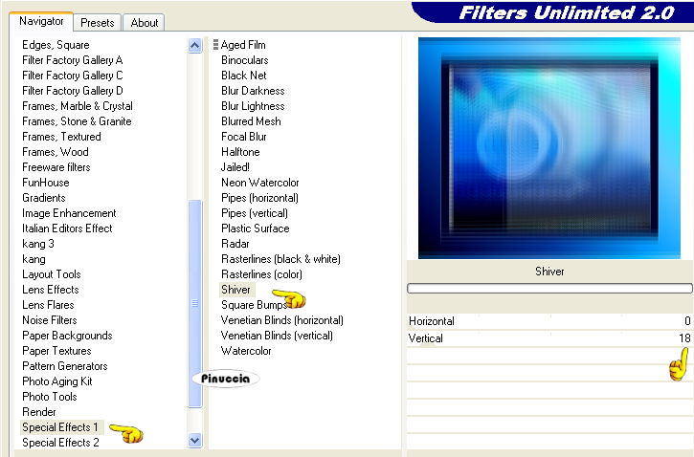Select Photo Aging Kit category
The width and height of the screenshot is (694, 457).
(57, 381)
